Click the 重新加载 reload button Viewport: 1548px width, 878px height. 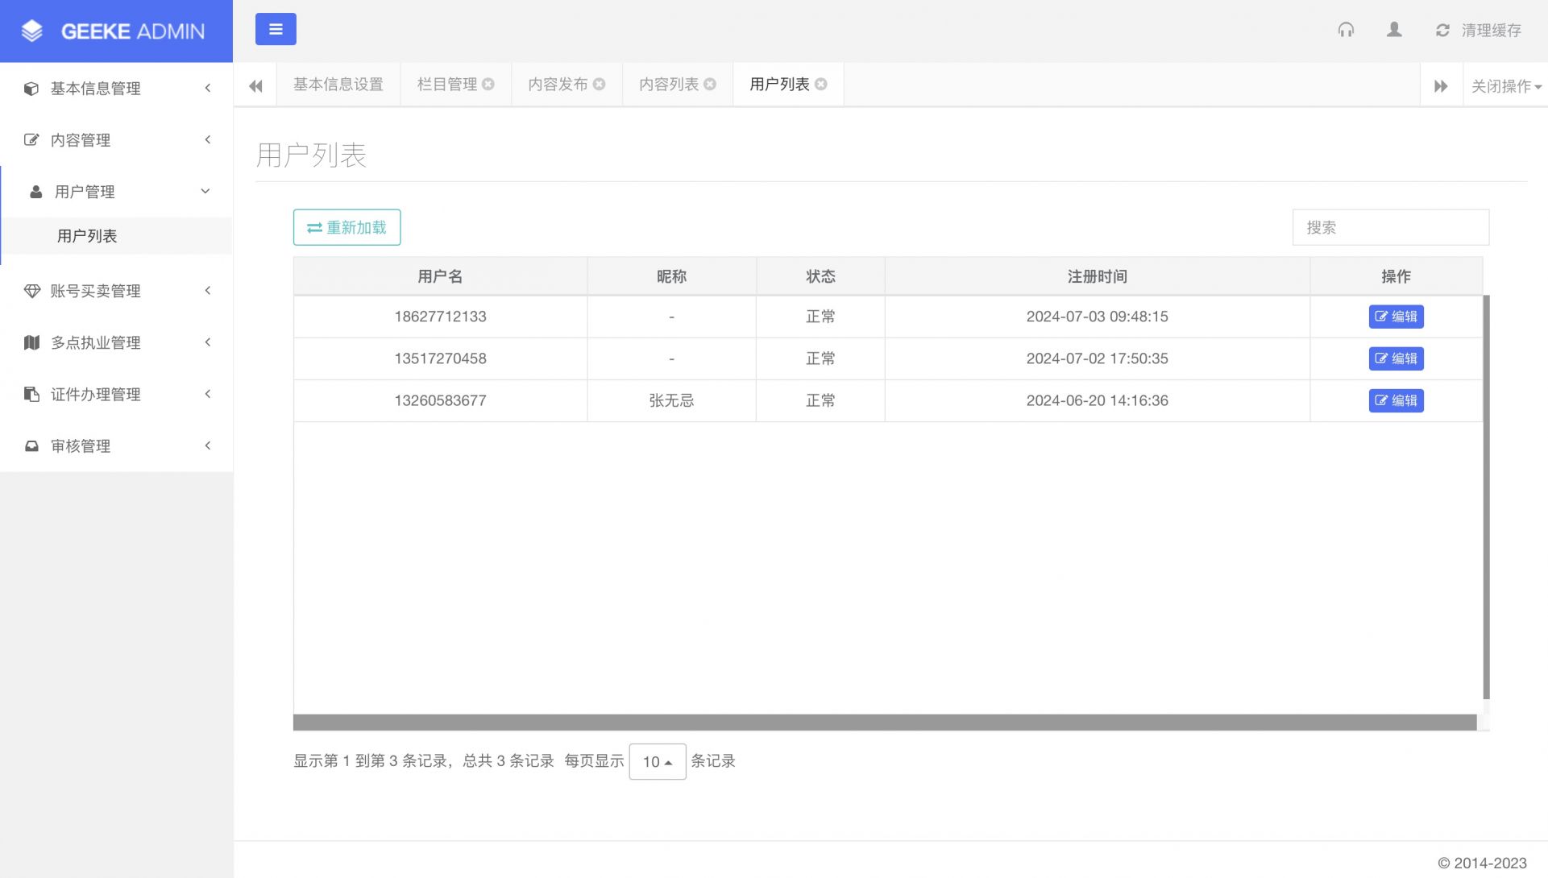tap(347, 227)
